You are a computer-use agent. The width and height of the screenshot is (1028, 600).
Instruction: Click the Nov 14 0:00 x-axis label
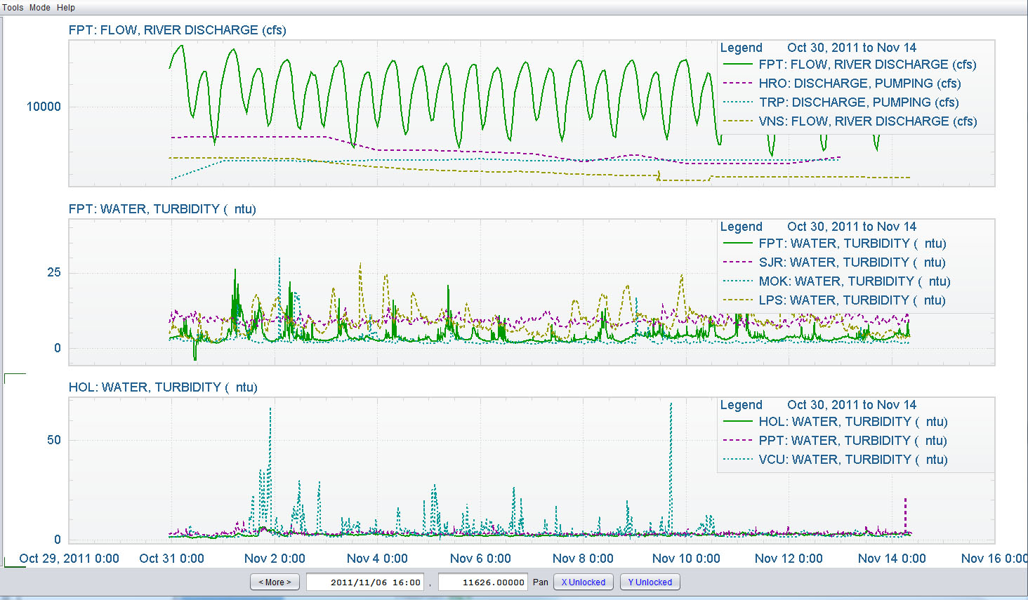tap(892, 559)
